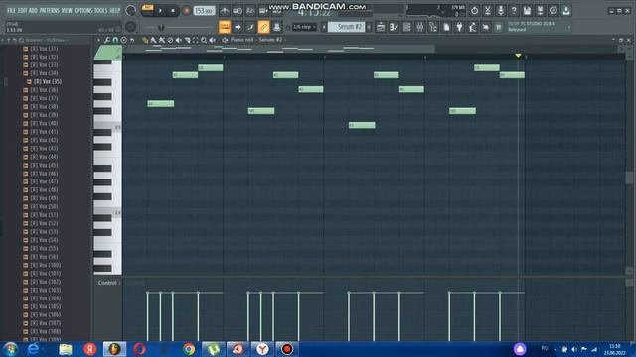
Task: Open Control lane selector
Action: [x=109, y=283]
